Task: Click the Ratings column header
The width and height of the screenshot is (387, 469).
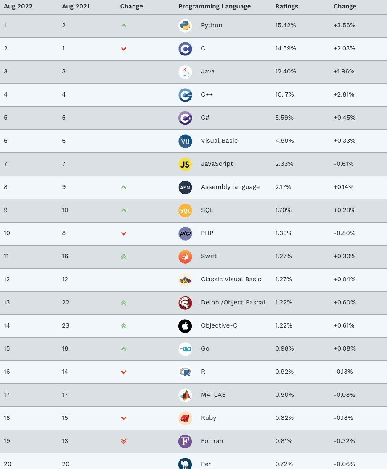Action: point(286,6)
